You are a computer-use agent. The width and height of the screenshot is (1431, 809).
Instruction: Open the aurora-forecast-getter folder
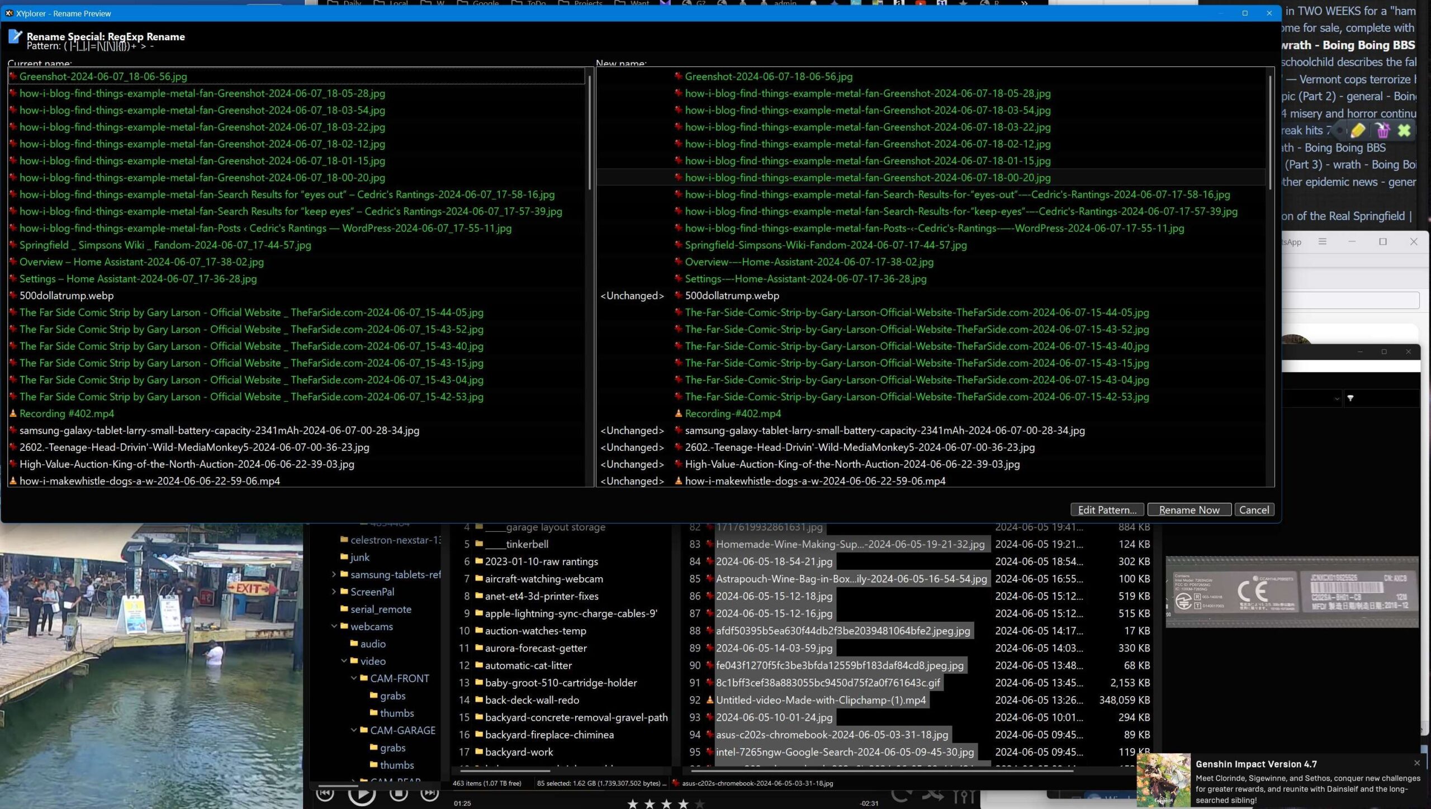535,648
